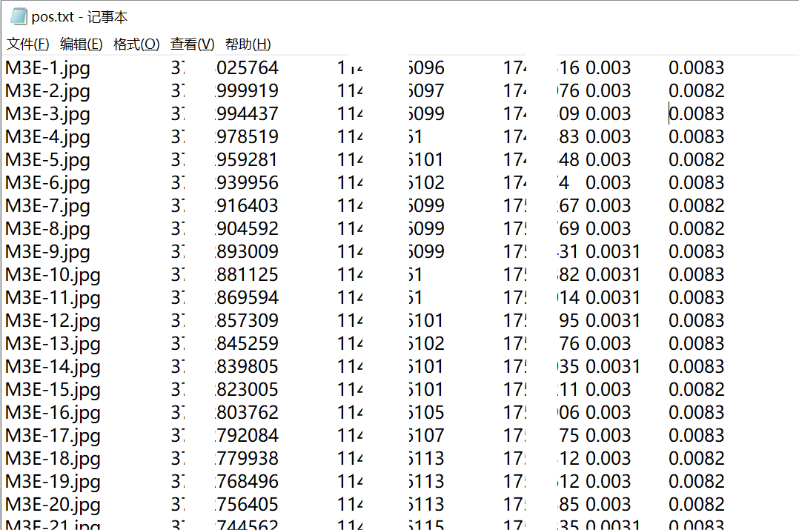Click the value 939956
Image resolution: width=799 pixels, height=530 pixels.
[x=248, y=182]
